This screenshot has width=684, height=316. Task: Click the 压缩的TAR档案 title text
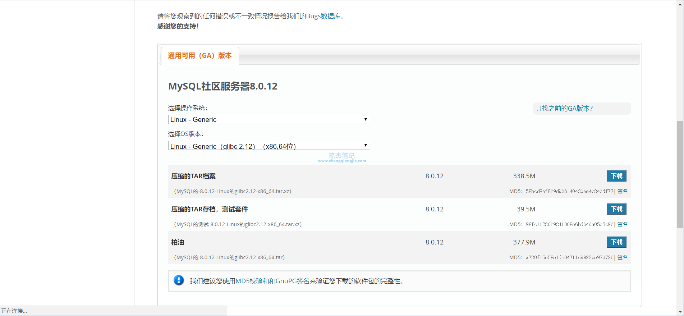pyautogui.click(x=193, y=176)
